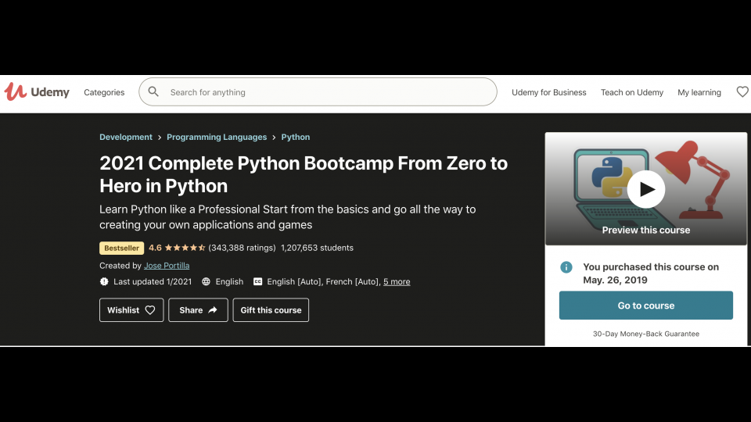Click the Udemy logo
Screen dimensions: 751x422
(37, 92)
